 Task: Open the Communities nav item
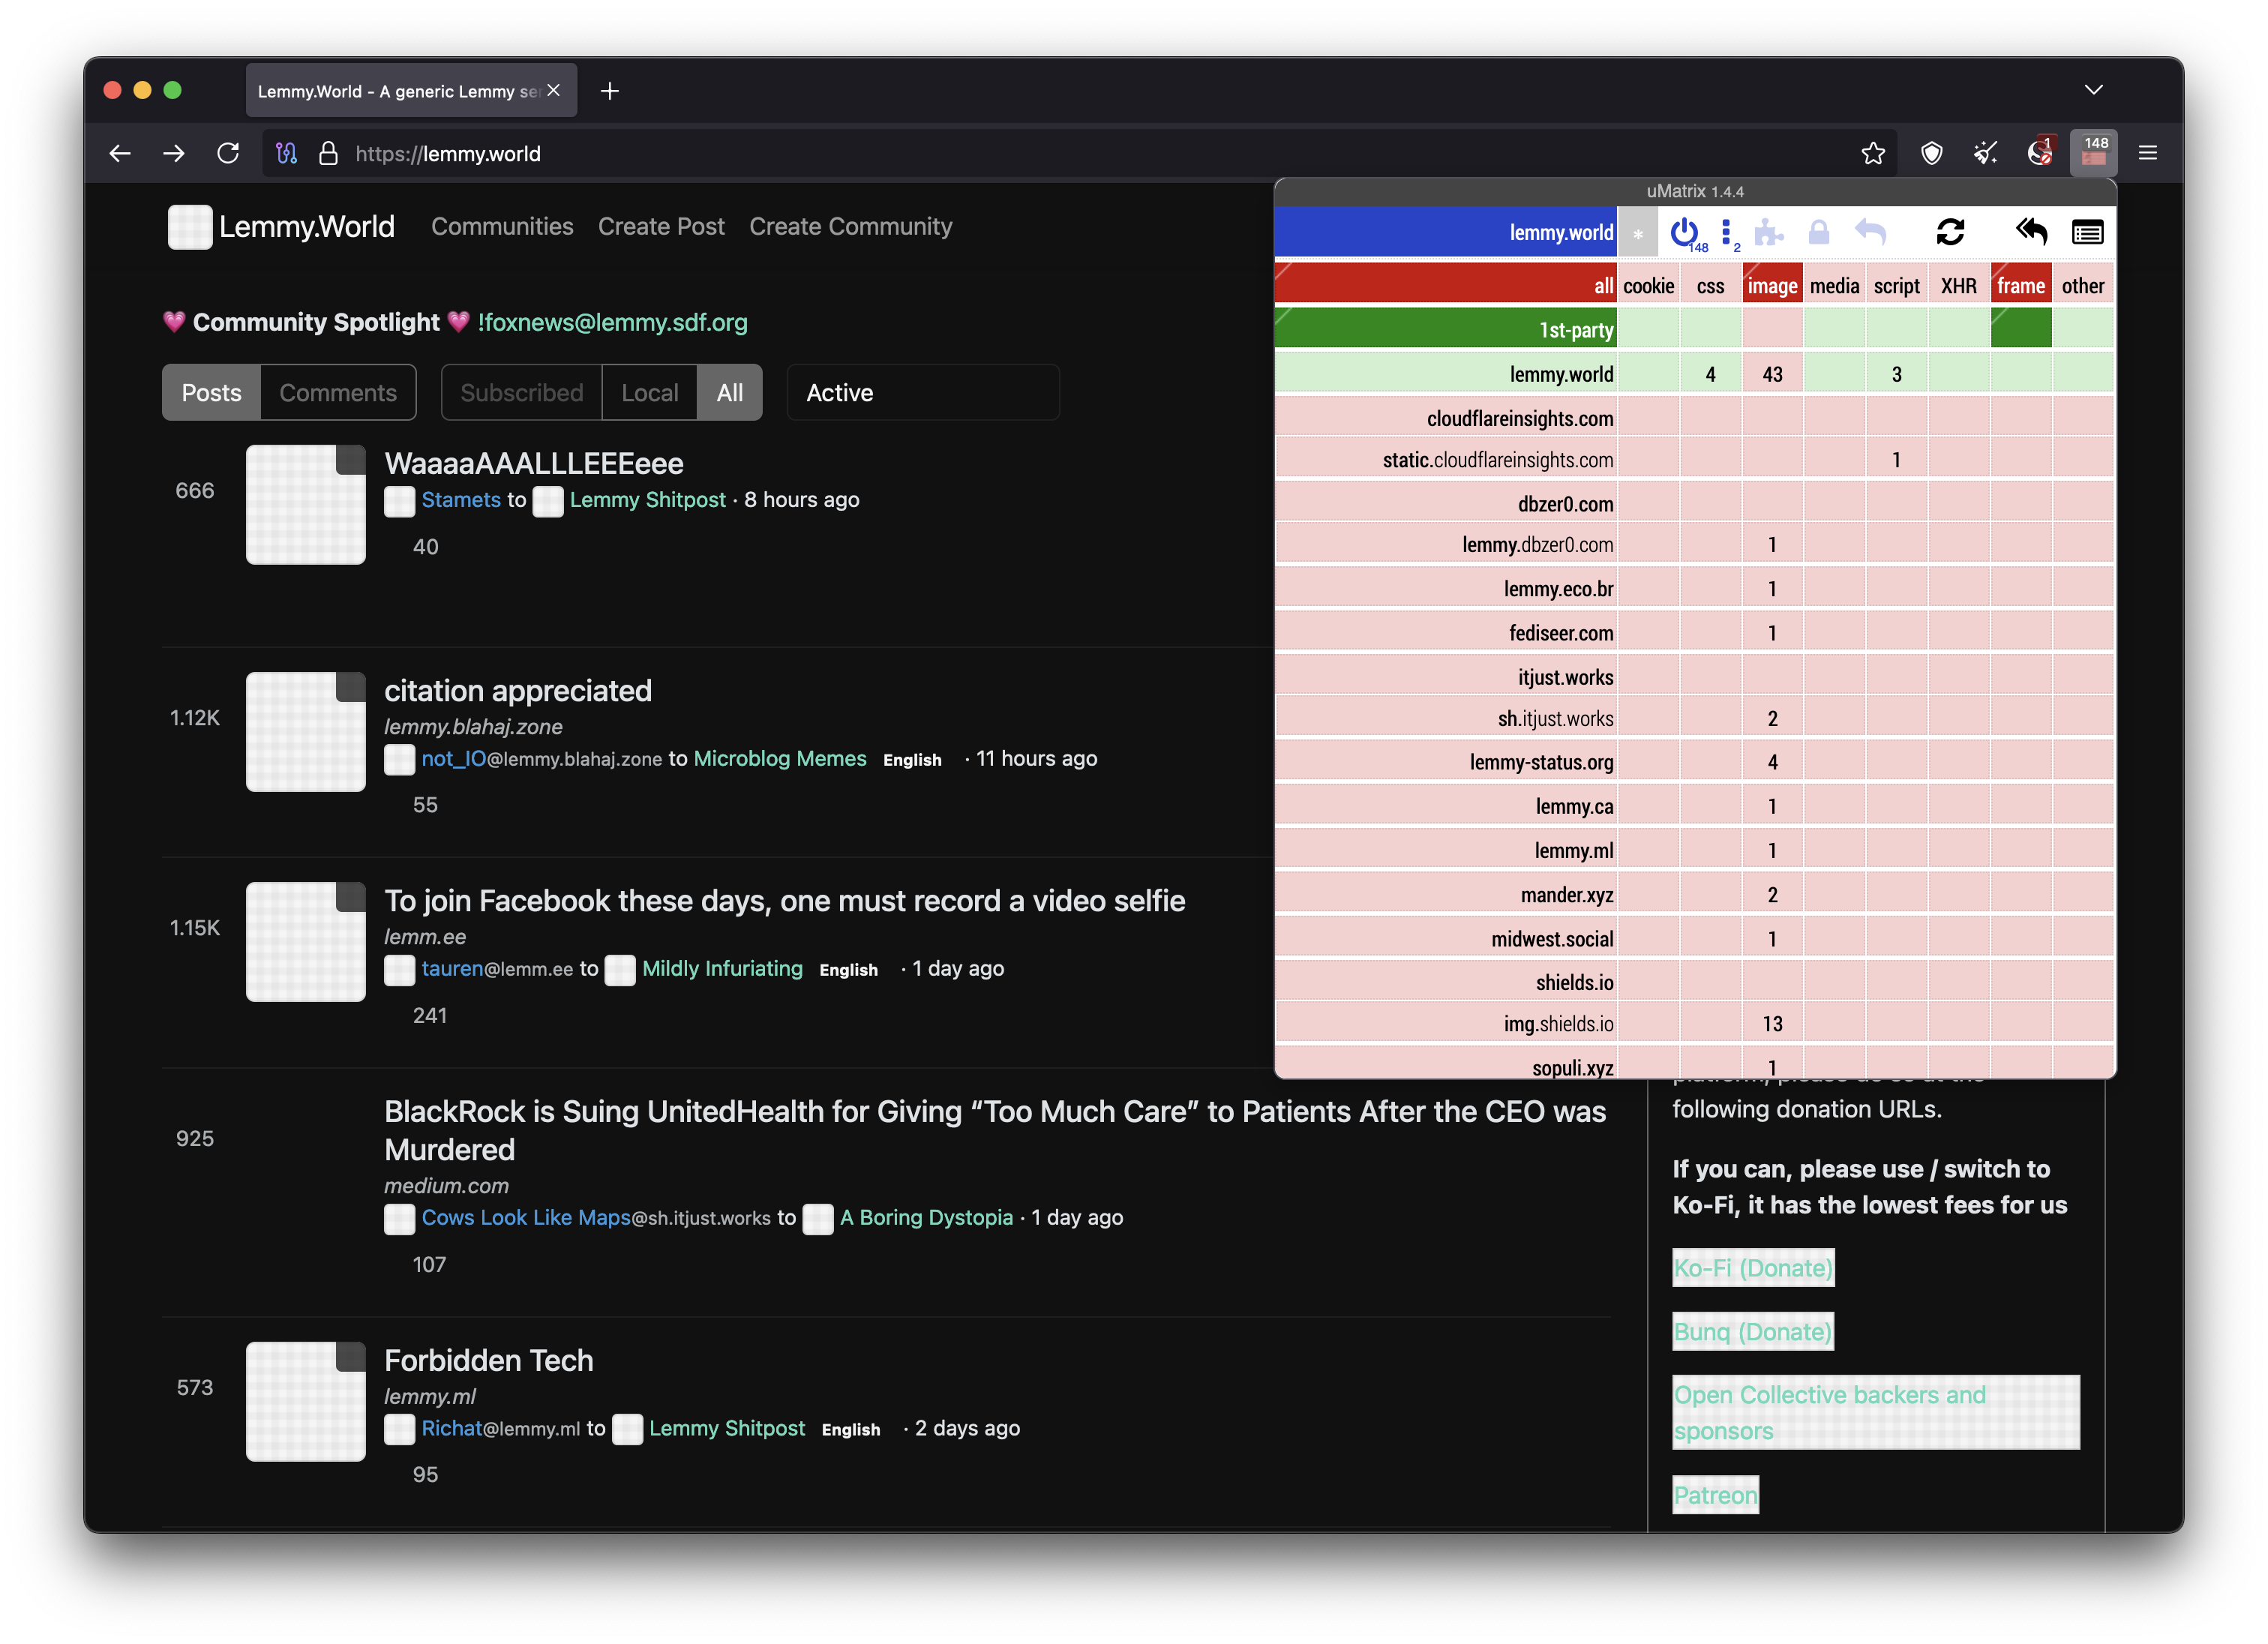coord(502,227)
